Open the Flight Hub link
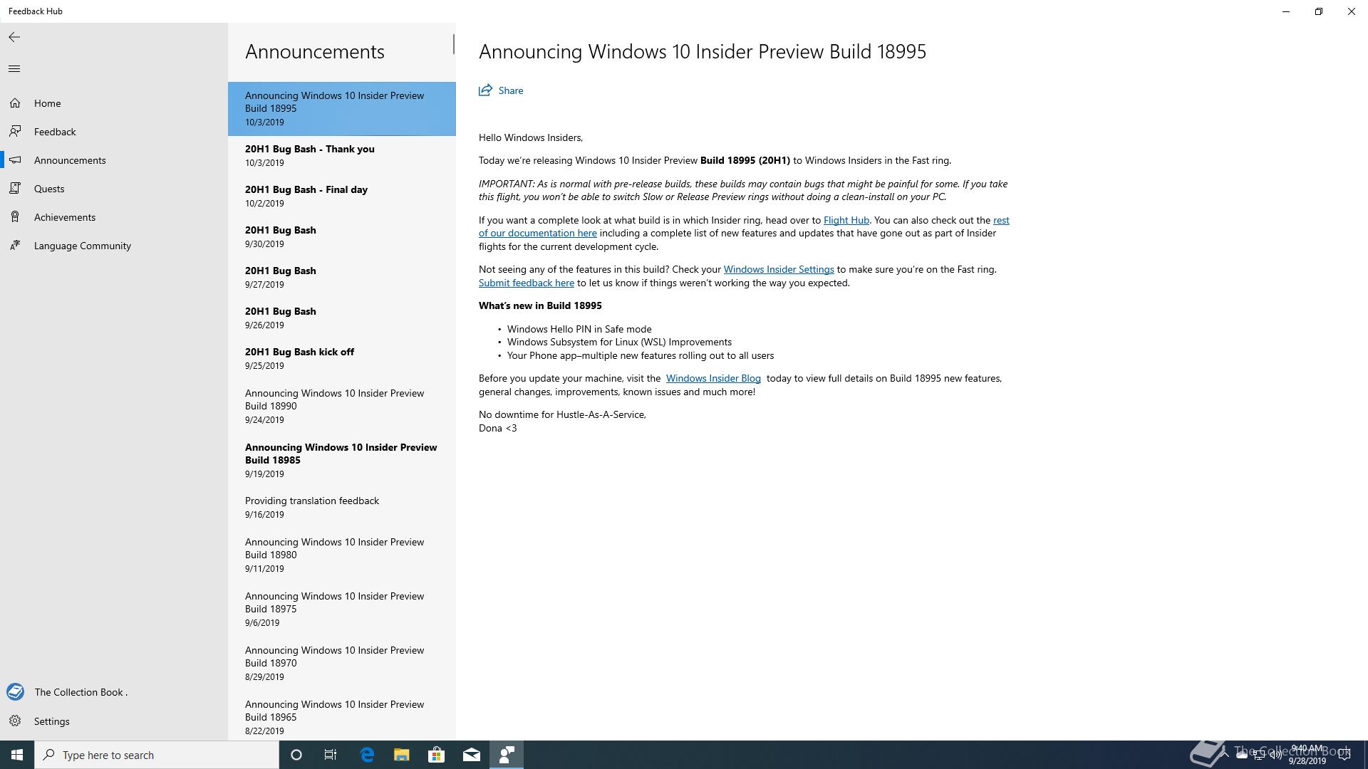The width and height of the screenshot is (1368, 769). (x=846, y=220)
